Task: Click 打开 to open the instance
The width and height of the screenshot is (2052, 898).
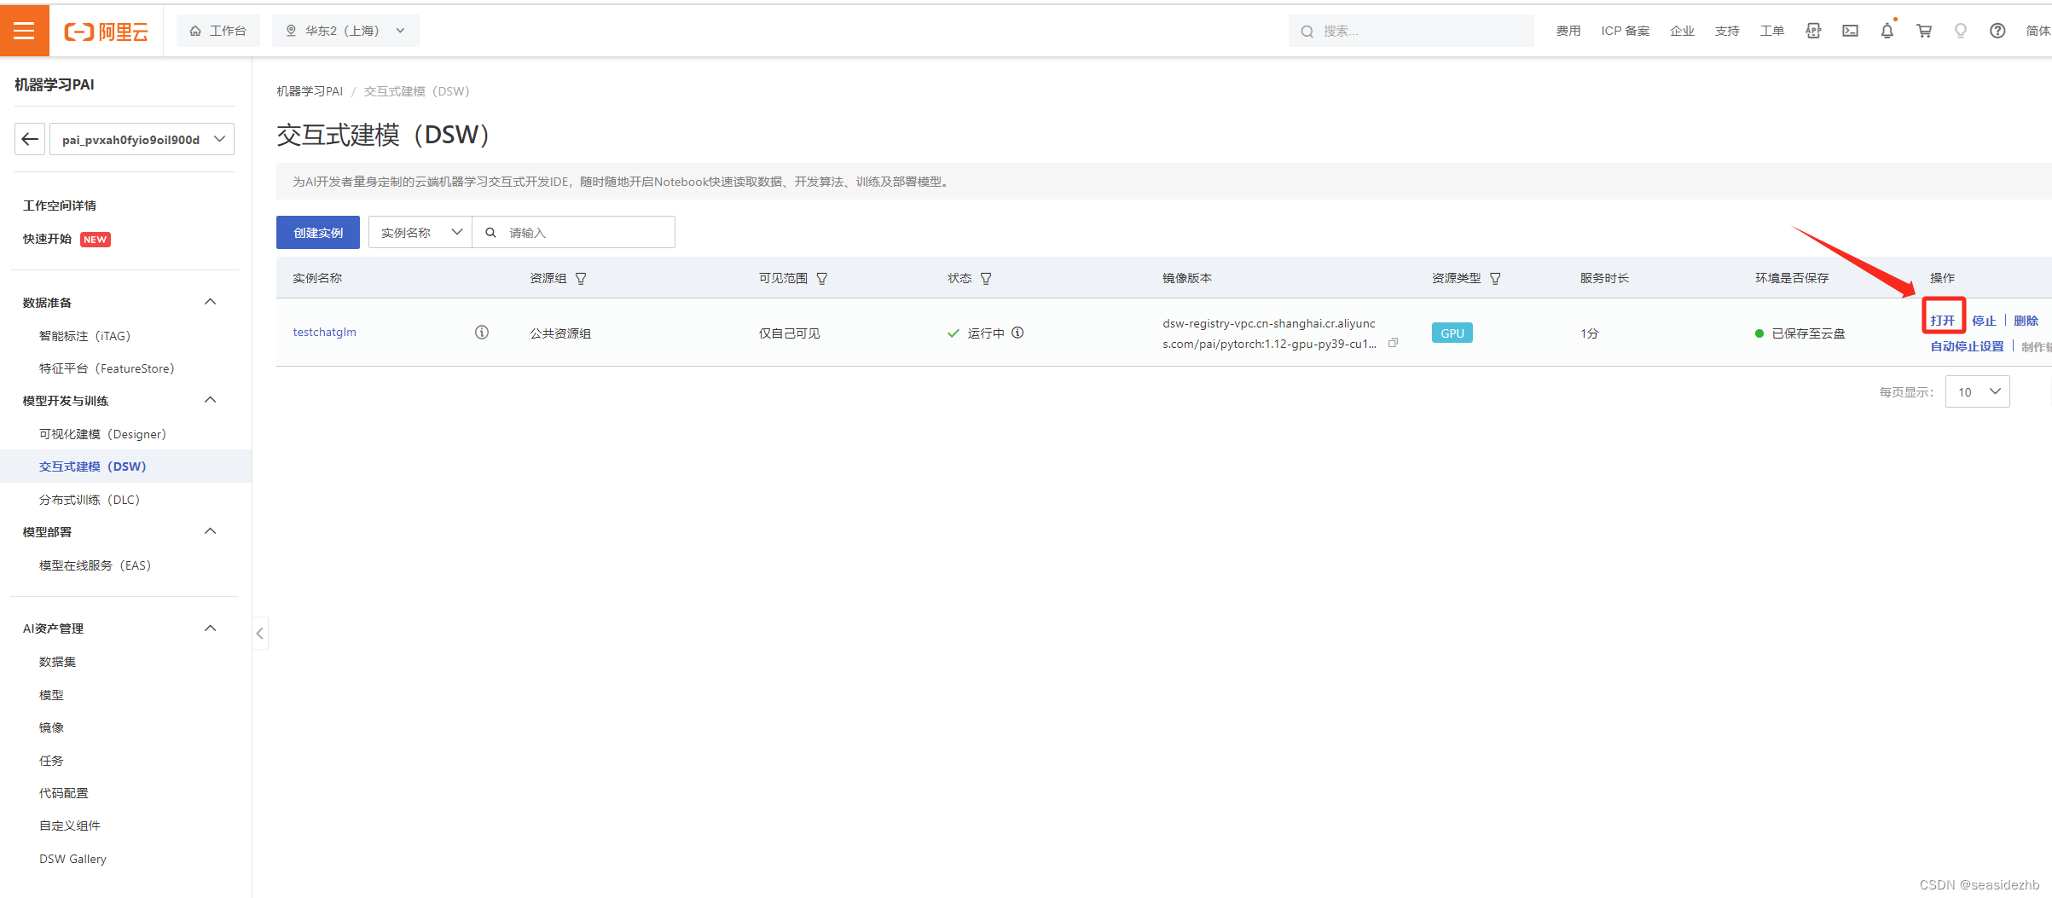Action: (x=1943, y=321)
